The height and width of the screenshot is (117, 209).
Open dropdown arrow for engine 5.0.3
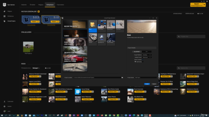click(39, 21)
